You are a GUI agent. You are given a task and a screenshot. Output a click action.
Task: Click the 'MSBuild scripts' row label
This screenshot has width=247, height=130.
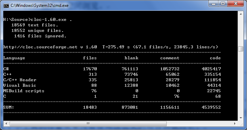point(24,91)
